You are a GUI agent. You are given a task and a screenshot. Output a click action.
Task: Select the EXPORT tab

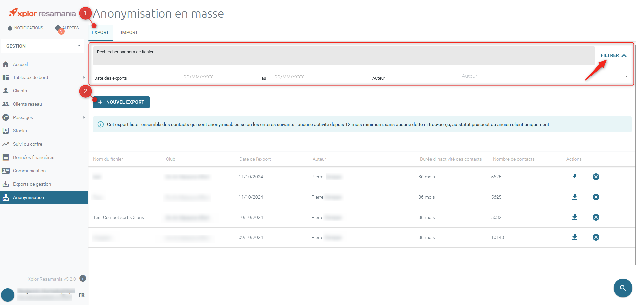click(100, 32)
